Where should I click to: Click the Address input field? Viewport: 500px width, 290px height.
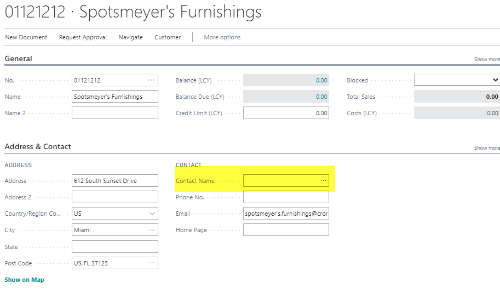(x=115, y=181)
